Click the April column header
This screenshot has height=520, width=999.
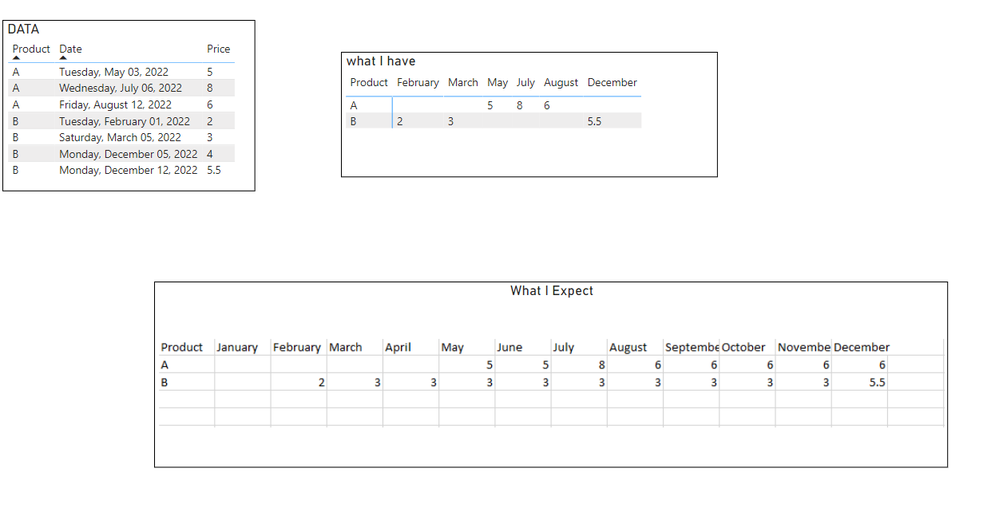tap(398, 347)
